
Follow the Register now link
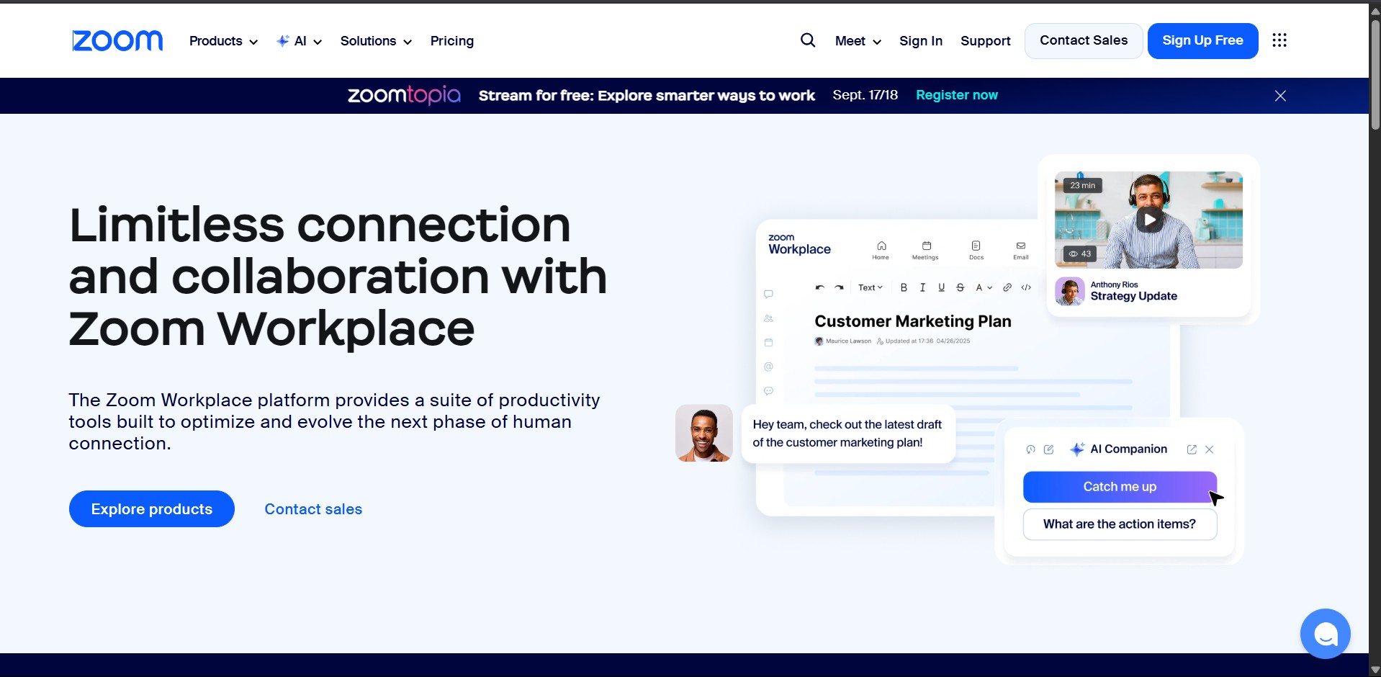click(956, 95)
